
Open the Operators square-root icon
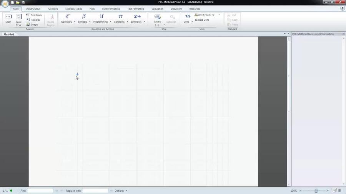[x=68, y=16]
